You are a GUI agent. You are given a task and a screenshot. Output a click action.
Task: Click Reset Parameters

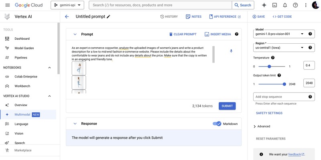tap(270, 138)
